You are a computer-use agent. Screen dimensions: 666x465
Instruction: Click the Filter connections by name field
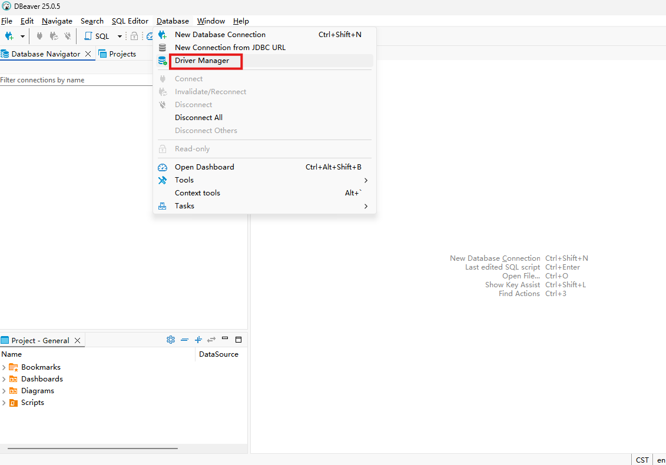click(x=75, y=80)
